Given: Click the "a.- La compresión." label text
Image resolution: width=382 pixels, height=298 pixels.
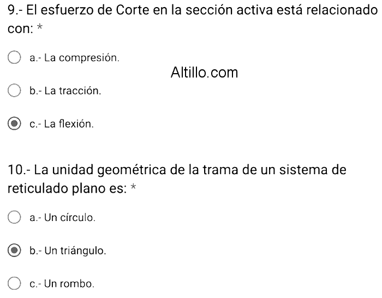Looking at the screenshot, I should click(74, 57).
